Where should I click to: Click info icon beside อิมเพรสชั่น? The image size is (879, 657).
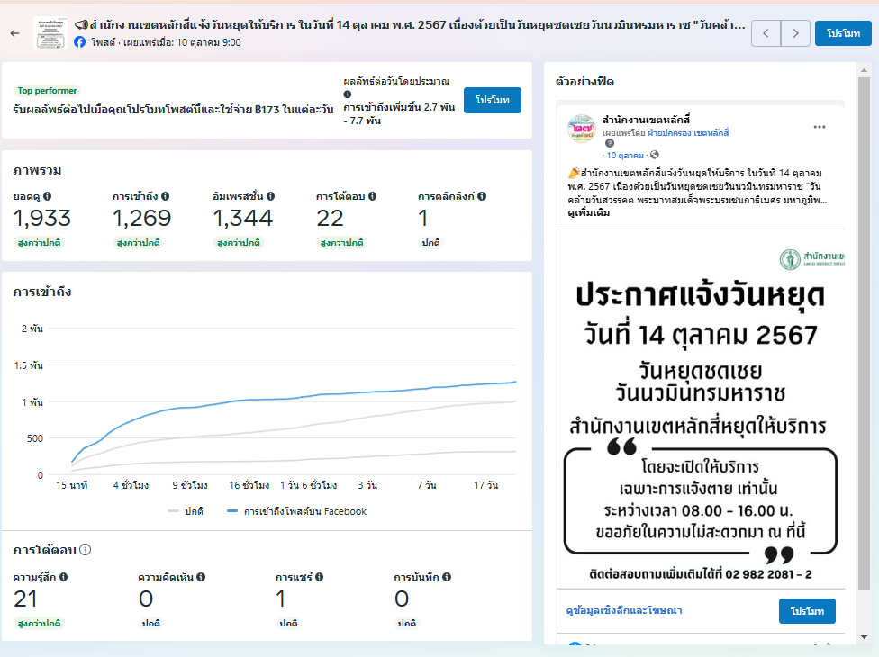[x=270, y=196]
